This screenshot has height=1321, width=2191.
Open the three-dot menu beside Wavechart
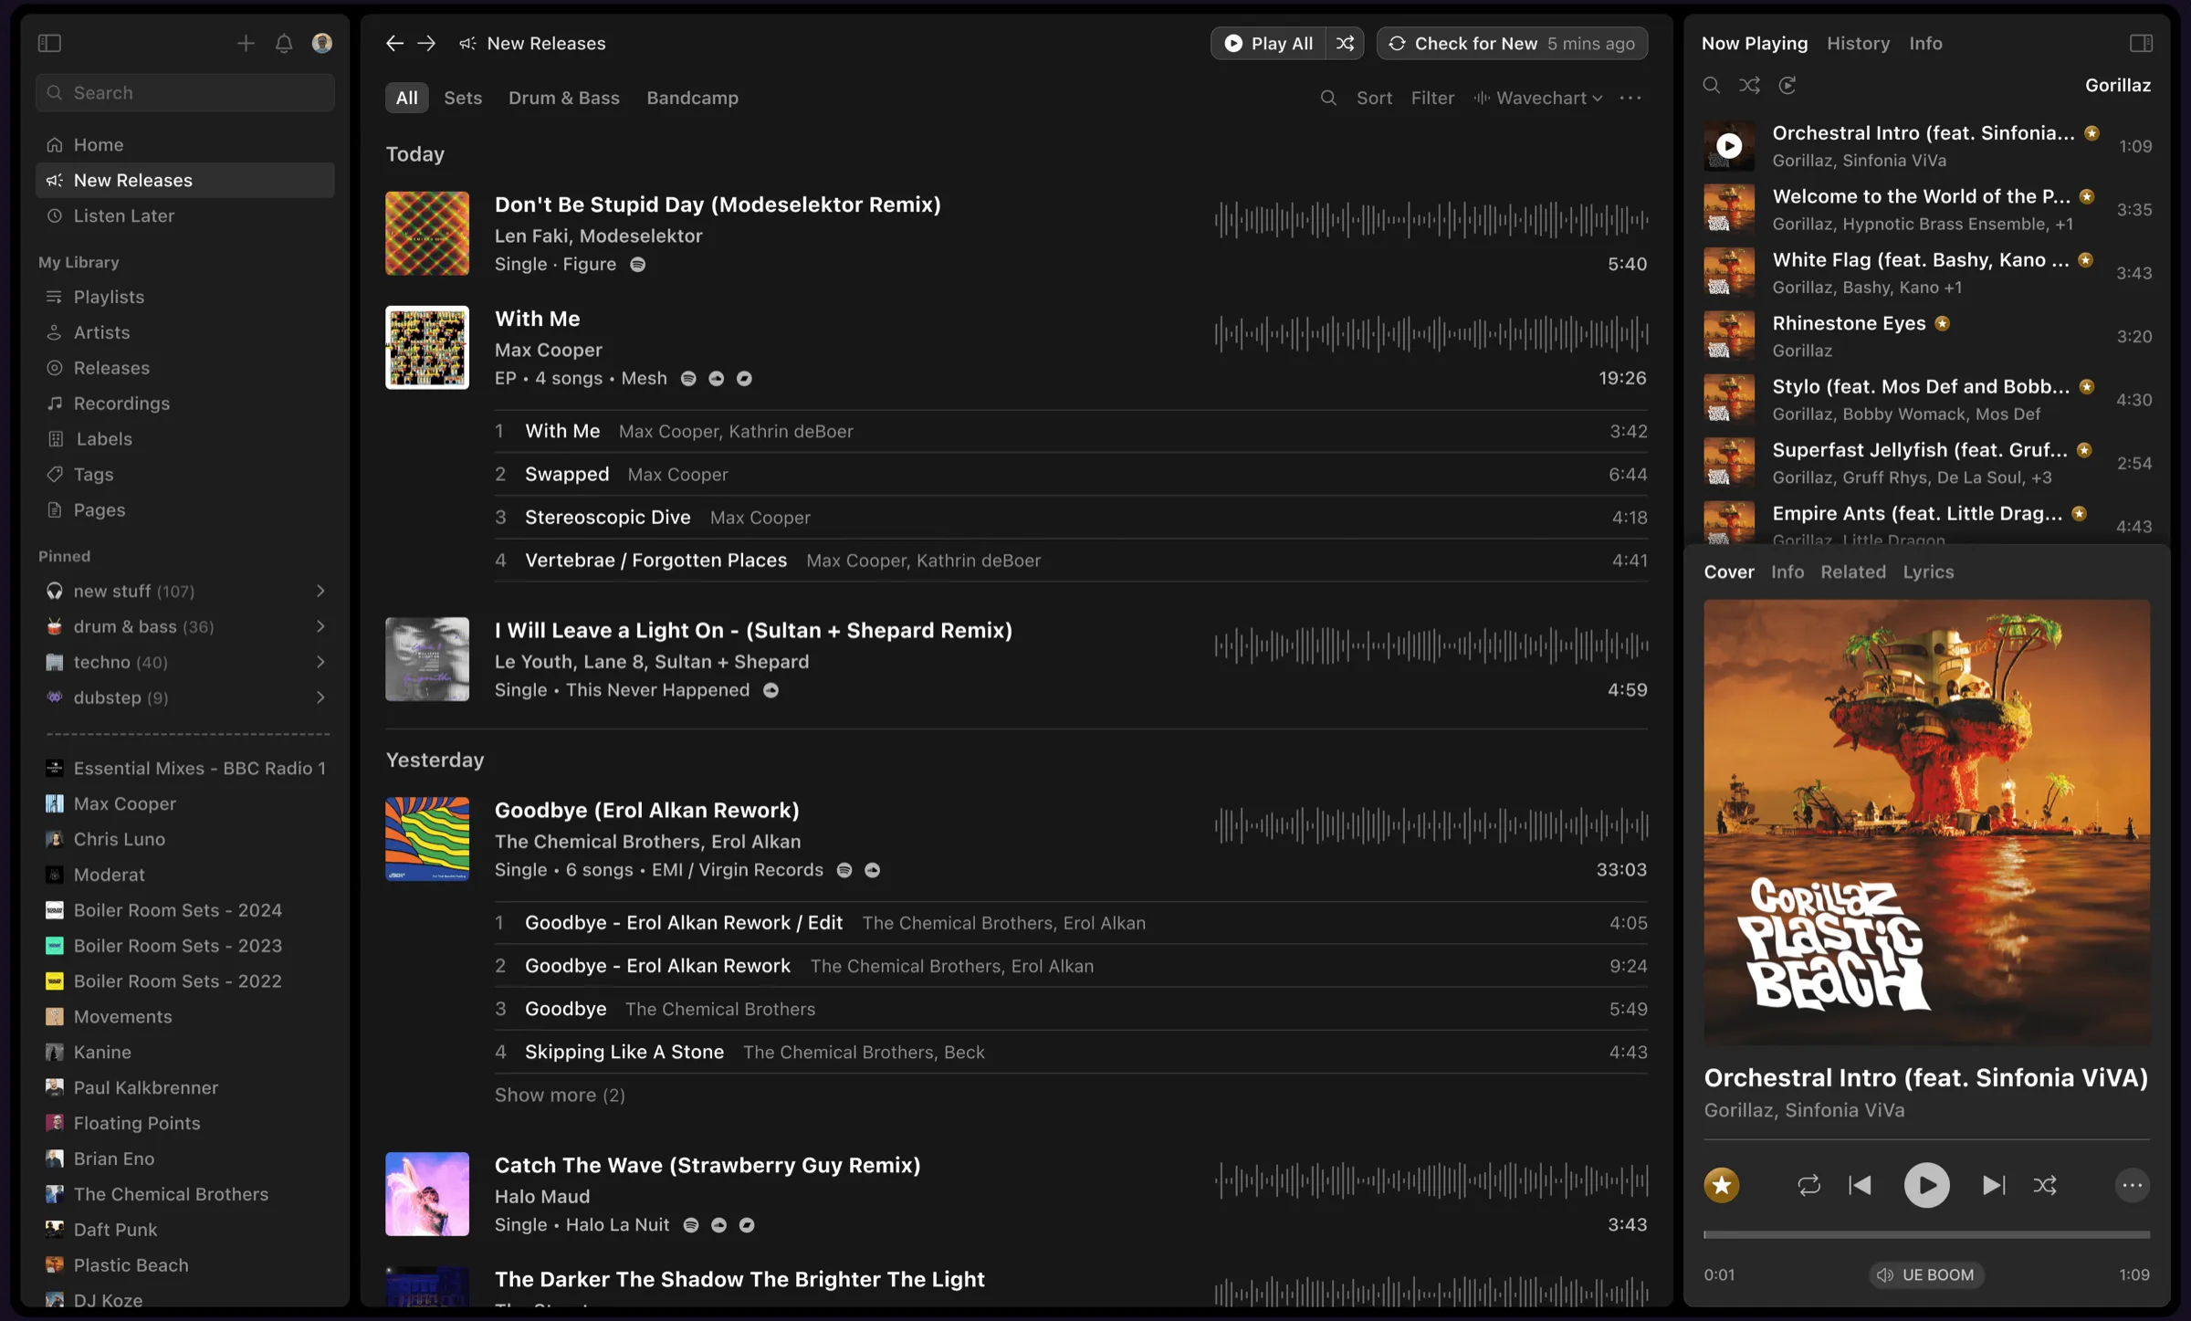(1630, 98)
